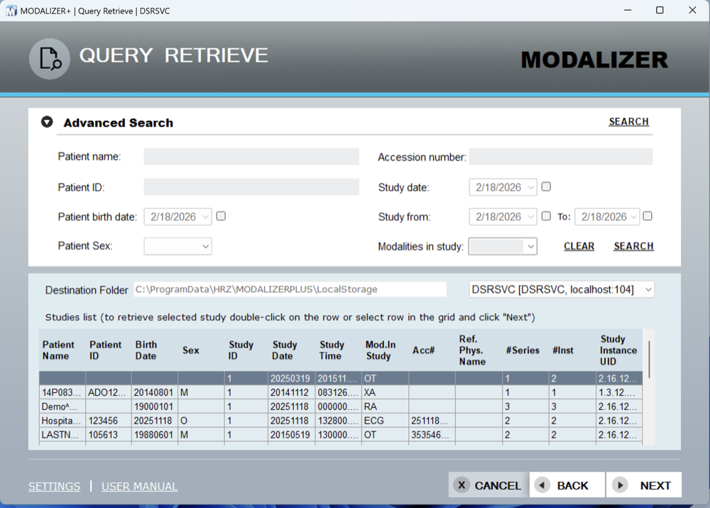Click the Accession number input field
This screenshot has width=710, height=508.
[x=561, y=157]
